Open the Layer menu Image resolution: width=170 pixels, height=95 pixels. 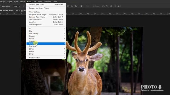10,2
